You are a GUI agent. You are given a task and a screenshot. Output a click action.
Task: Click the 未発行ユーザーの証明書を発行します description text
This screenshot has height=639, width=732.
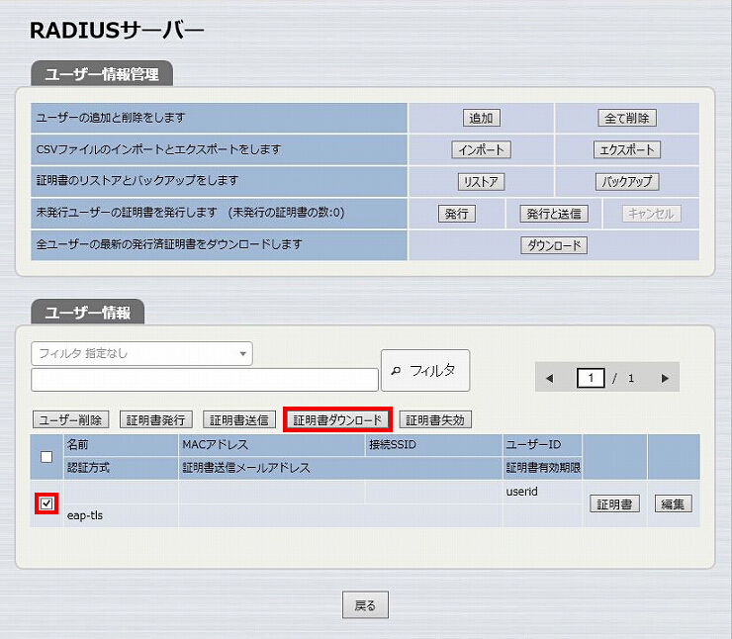[x=127, y=213]
